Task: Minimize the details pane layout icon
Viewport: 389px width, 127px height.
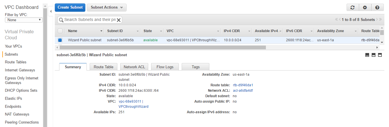Action: 367,55
